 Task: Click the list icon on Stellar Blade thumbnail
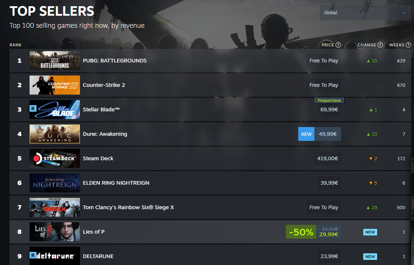click(x=33, y=108)
